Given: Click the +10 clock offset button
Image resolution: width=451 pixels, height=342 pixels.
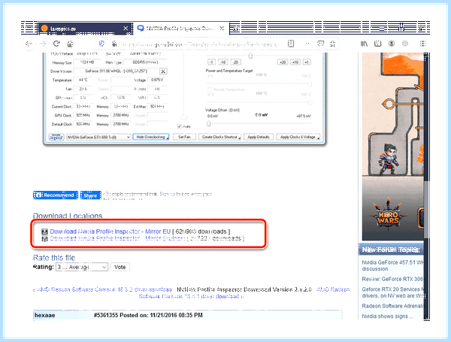Looking at the screenshot, I should (x=295, y=62).
